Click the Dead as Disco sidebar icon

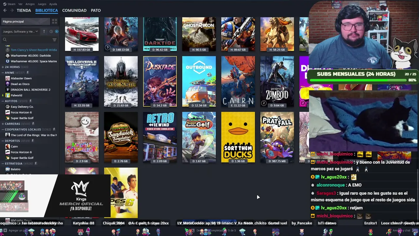pyautogui.click(x=8, y=84)
